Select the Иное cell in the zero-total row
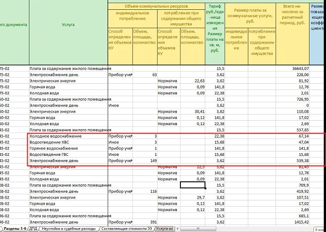This screenshot has height=232, width=326. (120, 106)
